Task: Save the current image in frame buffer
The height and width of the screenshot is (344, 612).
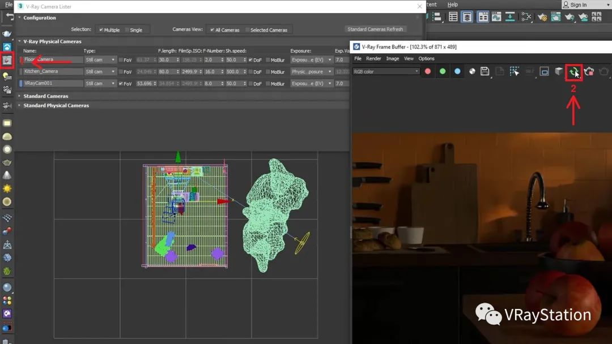Action: pyautogui.click(x=485, y=71)
